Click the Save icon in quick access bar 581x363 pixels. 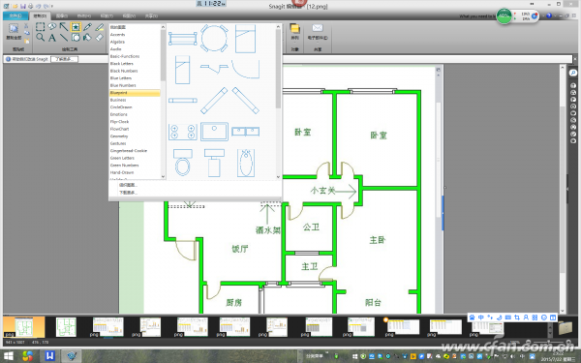(23, 6)
